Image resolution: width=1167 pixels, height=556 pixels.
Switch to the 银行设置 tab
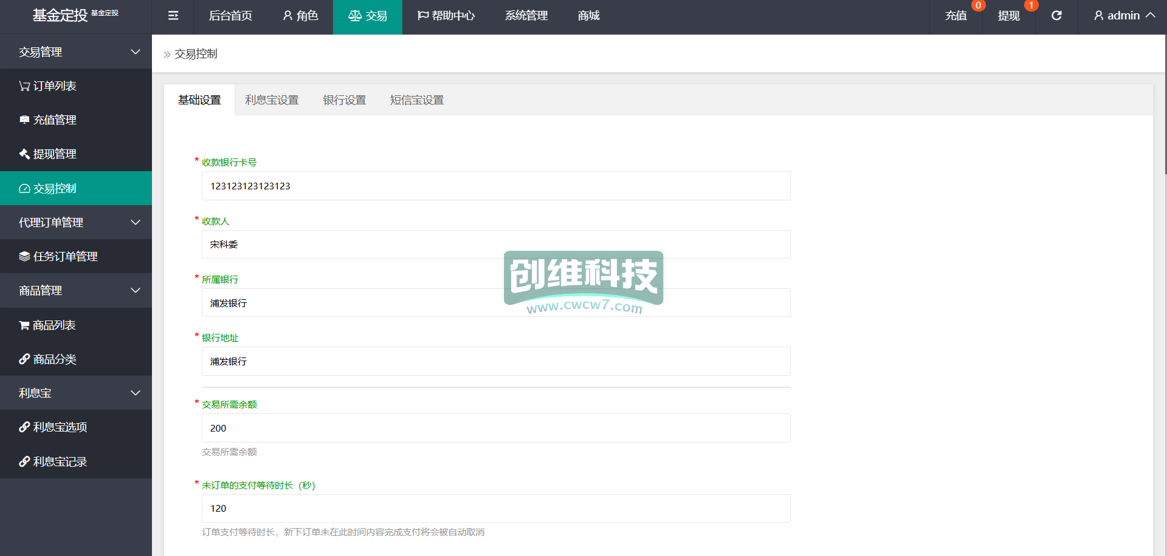[344, 100]
